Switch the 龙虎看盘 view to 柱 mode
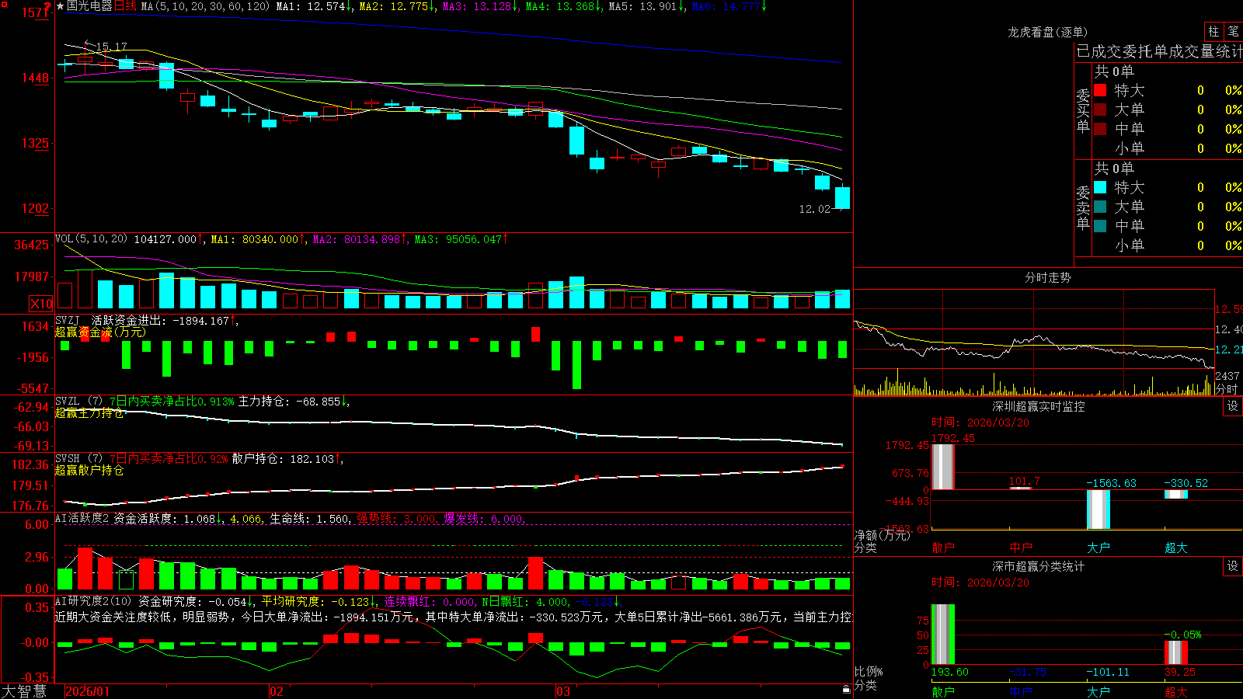Screen dimensions: 1243x699 (1213, 32)
